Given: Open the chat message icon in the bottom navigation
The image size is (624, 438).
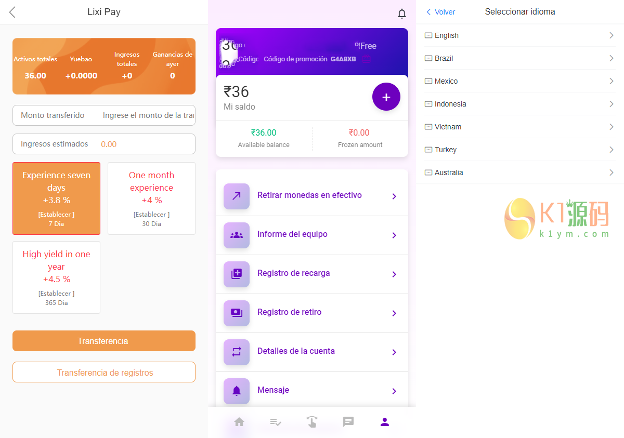Looking at the screenshot, I should [x=348, y=422].
